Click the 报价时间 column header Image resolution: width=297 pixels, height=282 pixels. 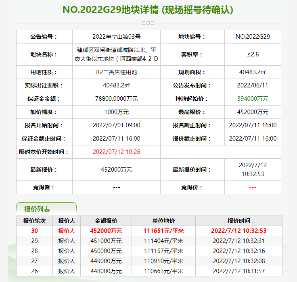(239, 221)
